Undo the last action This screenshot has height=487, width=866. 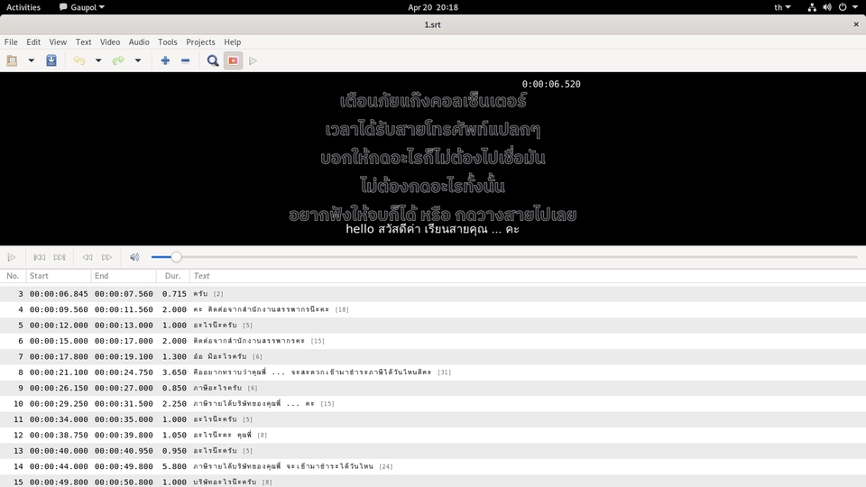[x=79, y=60]
